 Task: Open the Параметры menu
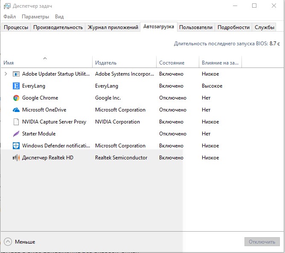tap(35, 17)
